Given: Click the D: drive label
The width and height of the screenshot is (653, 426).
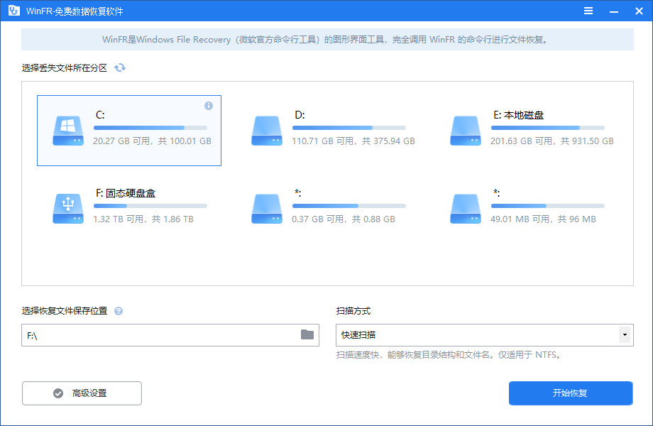Looking at the screenshot, I should (x=300, y=115).
